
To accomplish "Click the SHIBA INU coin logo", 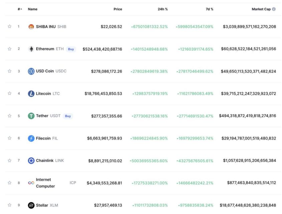I will [31, 27].
